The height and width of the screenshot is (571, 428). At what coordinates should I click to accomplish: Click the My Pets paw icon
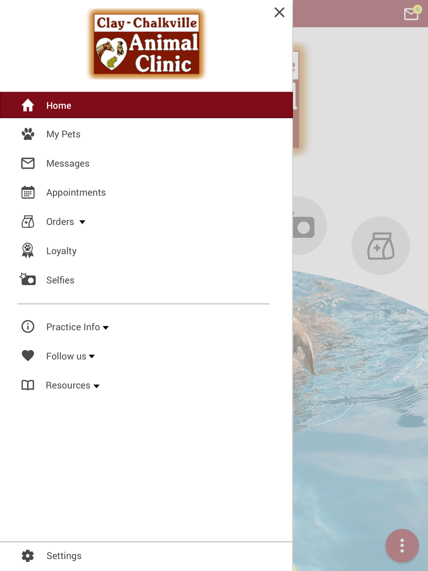pos(28,134)
